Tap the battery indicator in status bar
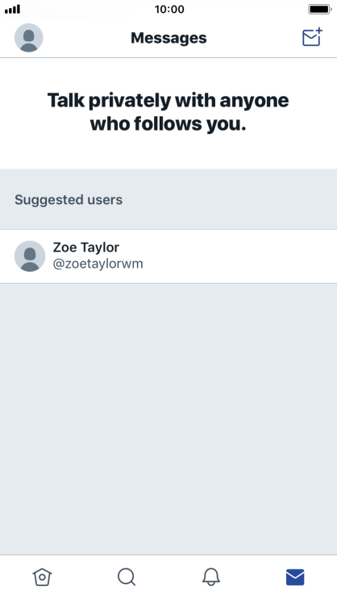337x599 pixels. click(x=319, y=9)
